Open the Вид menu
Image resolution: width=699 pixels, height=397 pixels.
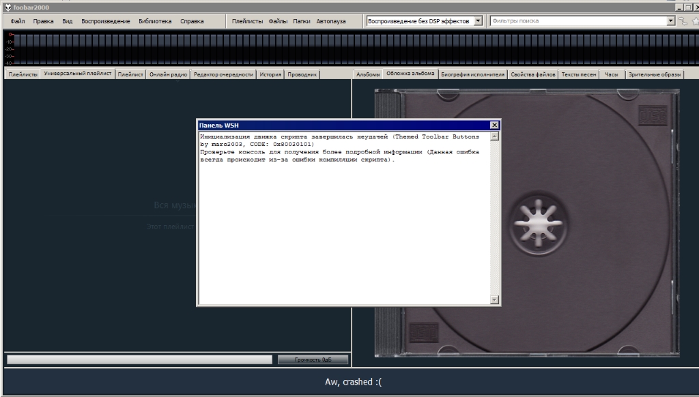[68, 21]
